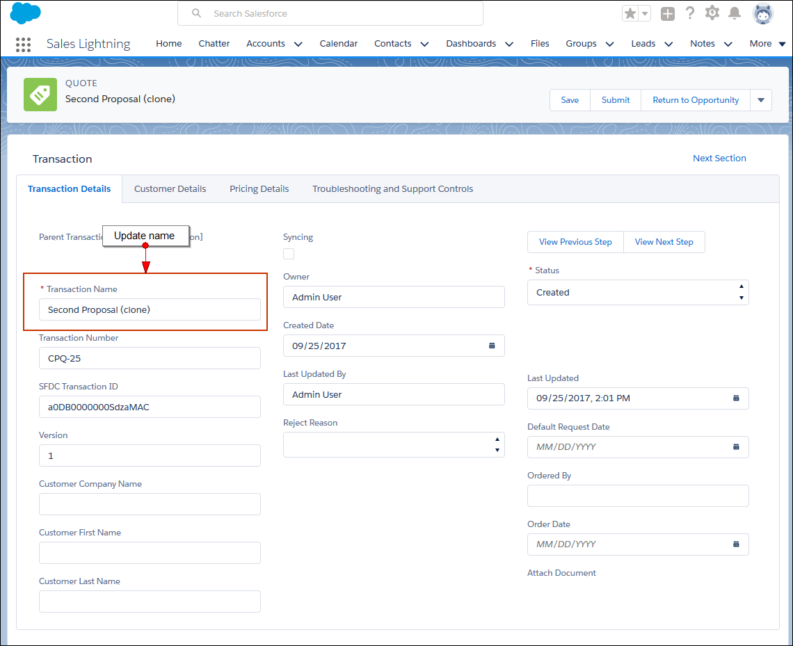Viewport: 793px width, 646px height.
Task: Open Last Updated calendar picker icon
Action: [736, 398]
